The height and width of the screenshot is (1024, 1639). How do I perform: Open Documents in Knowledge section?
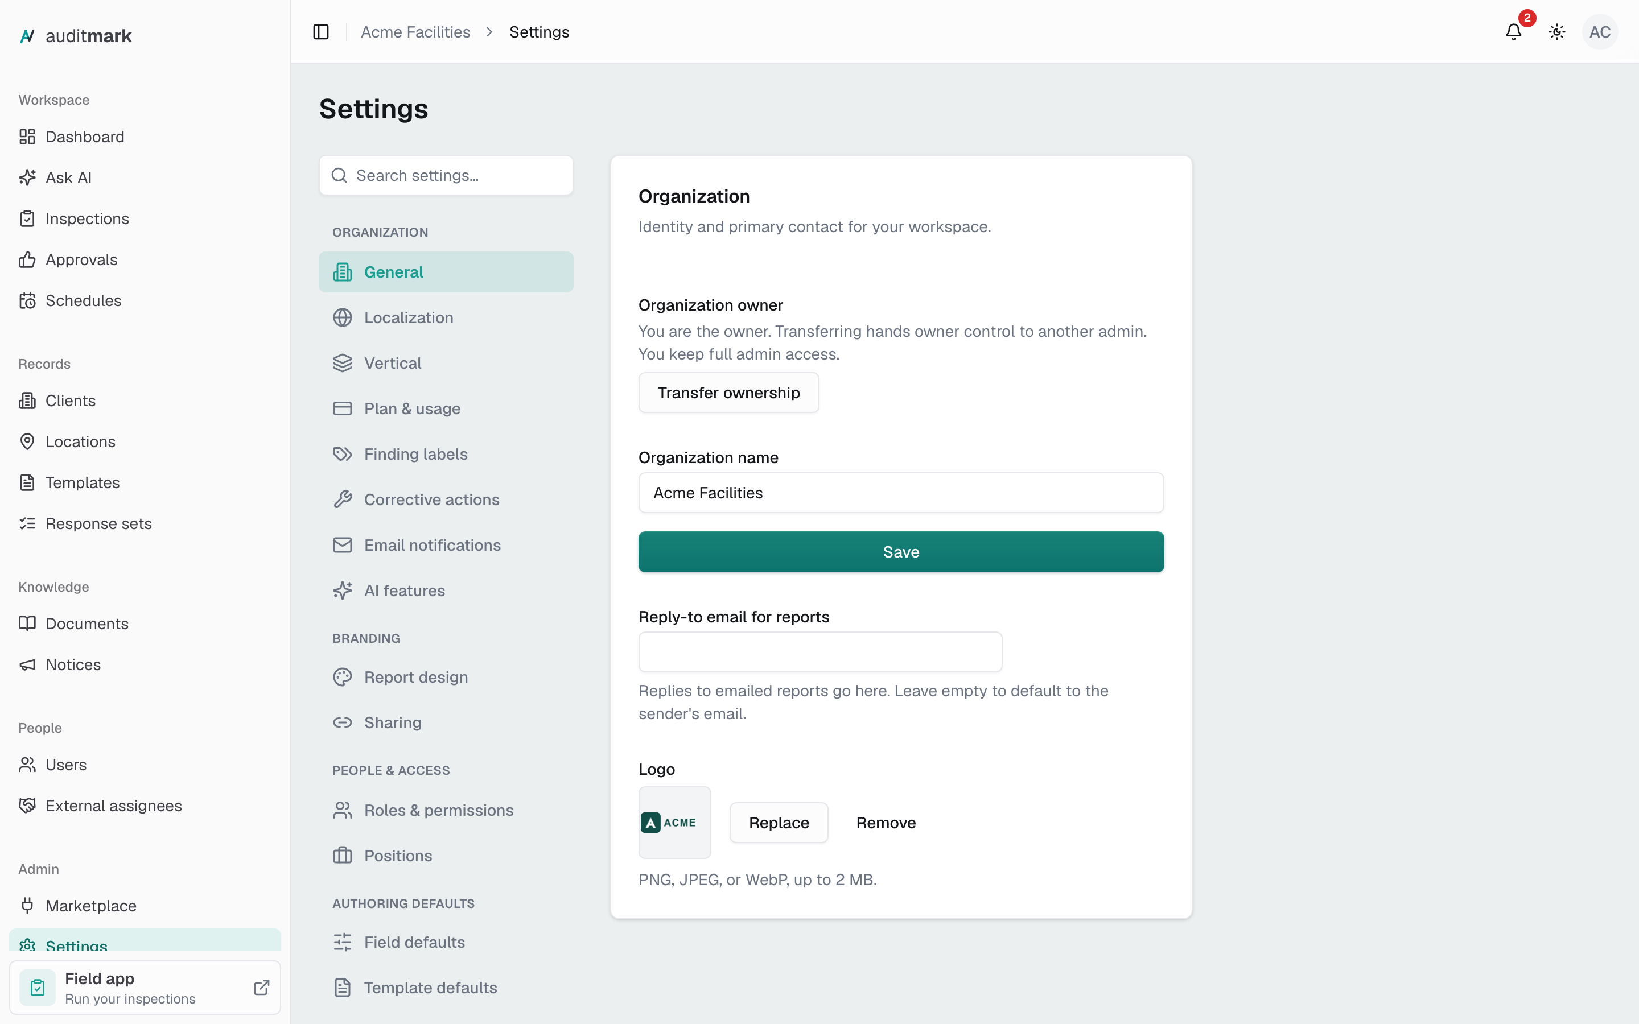coord(145,624)
